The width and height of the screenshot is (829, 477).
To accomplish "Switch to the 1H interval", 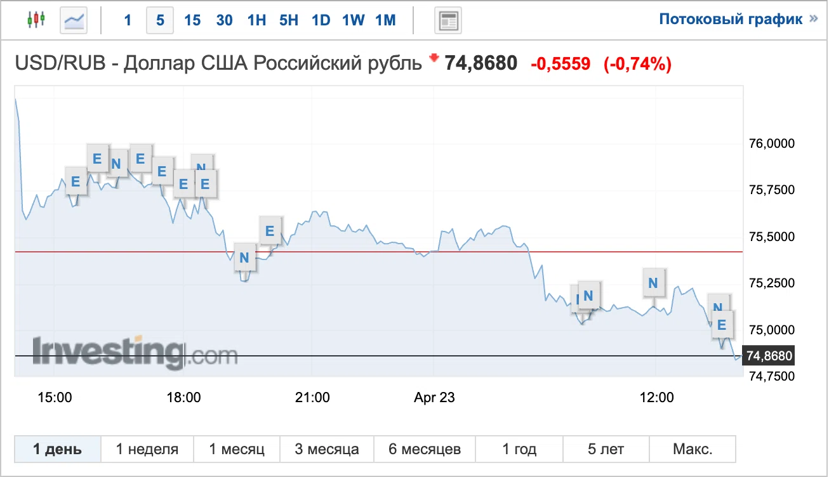I will [x=256, y=20].
